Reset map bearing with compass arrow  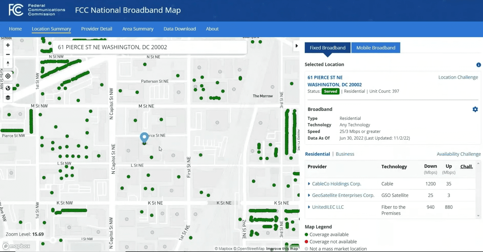tap(8, 64)
